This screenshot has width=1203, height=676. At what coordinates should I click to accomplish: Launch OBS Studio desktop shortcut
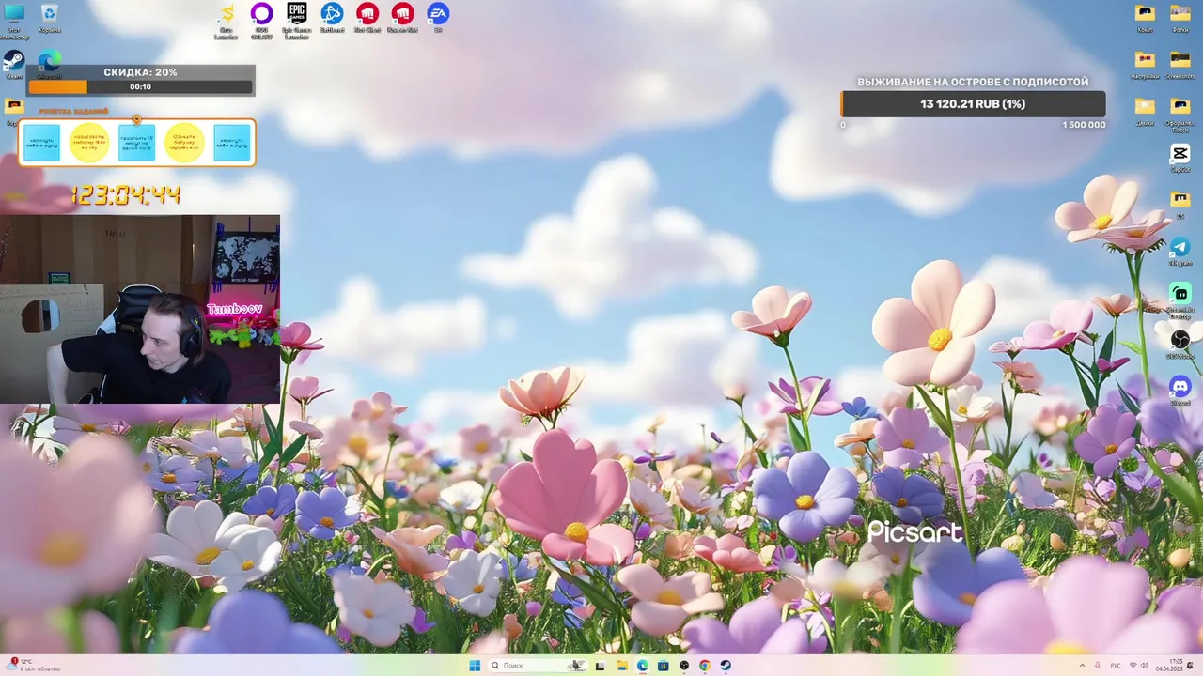coord(1180,344)
